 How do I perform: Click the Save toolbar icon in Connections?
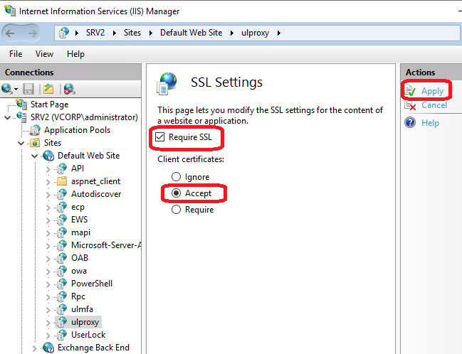click(28, 89)
